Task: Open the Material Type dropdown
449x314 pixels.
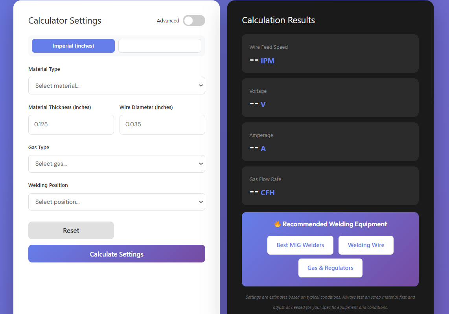Action: coord(116,86)
